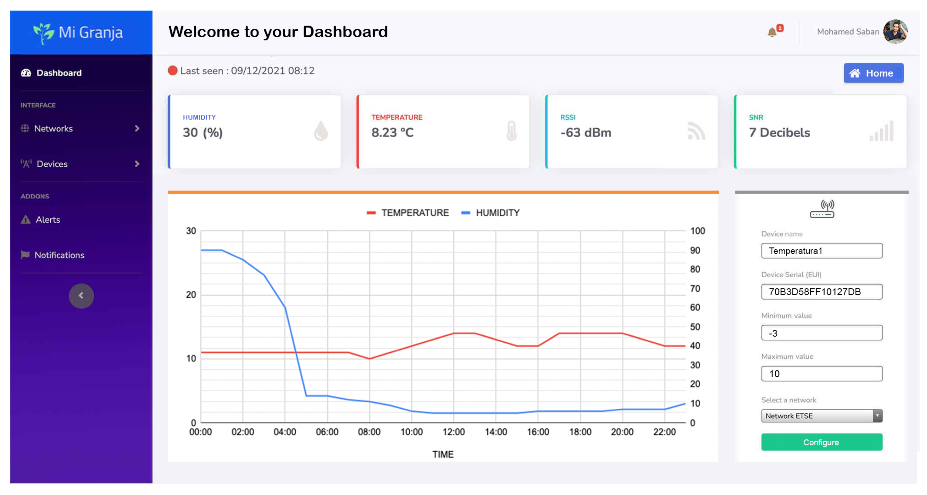Collapse the sidebar with round arrow button
Screen dimensions: 927x495
click(81, 295)
